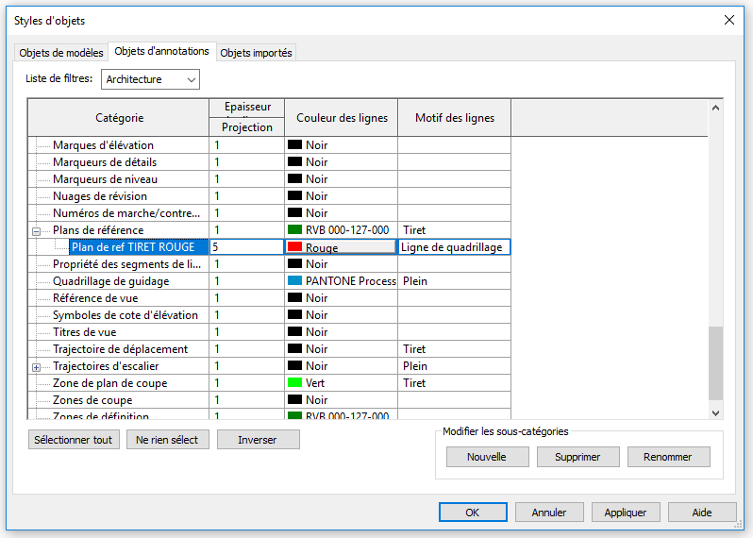Screen dimensions: 753x538
Task: Switch to Objets de modèles tab
Action: coord(61,53)
